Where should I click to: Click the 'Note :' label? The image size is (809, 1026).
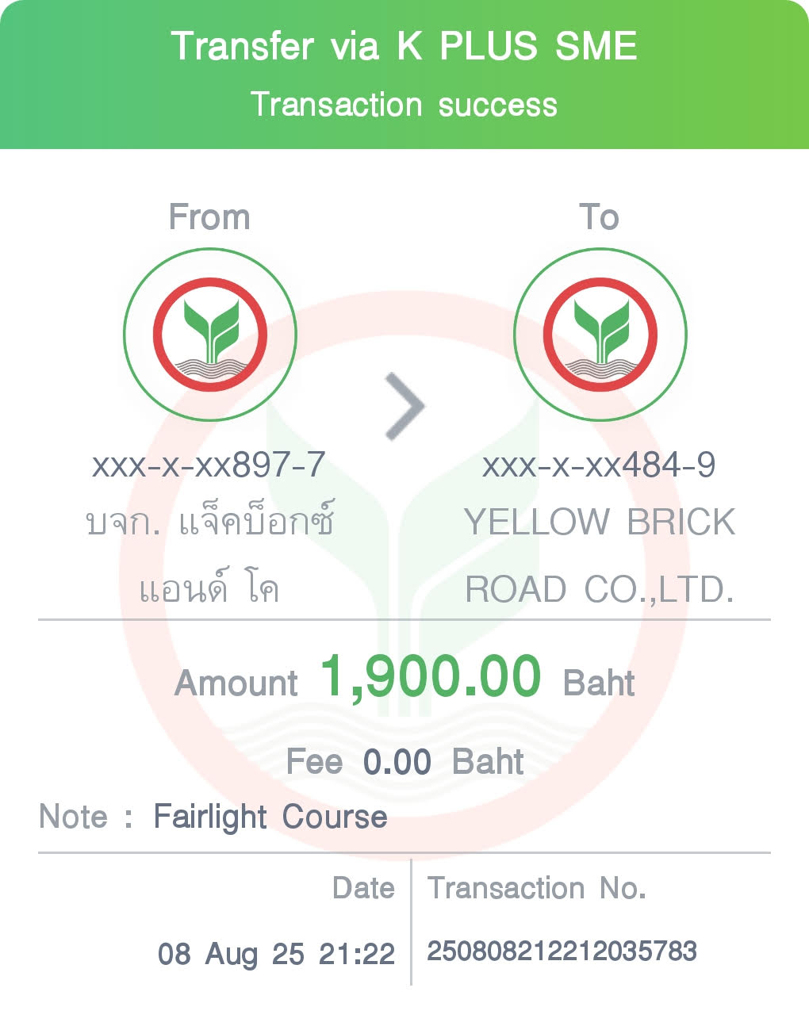[x=86, y=817]
